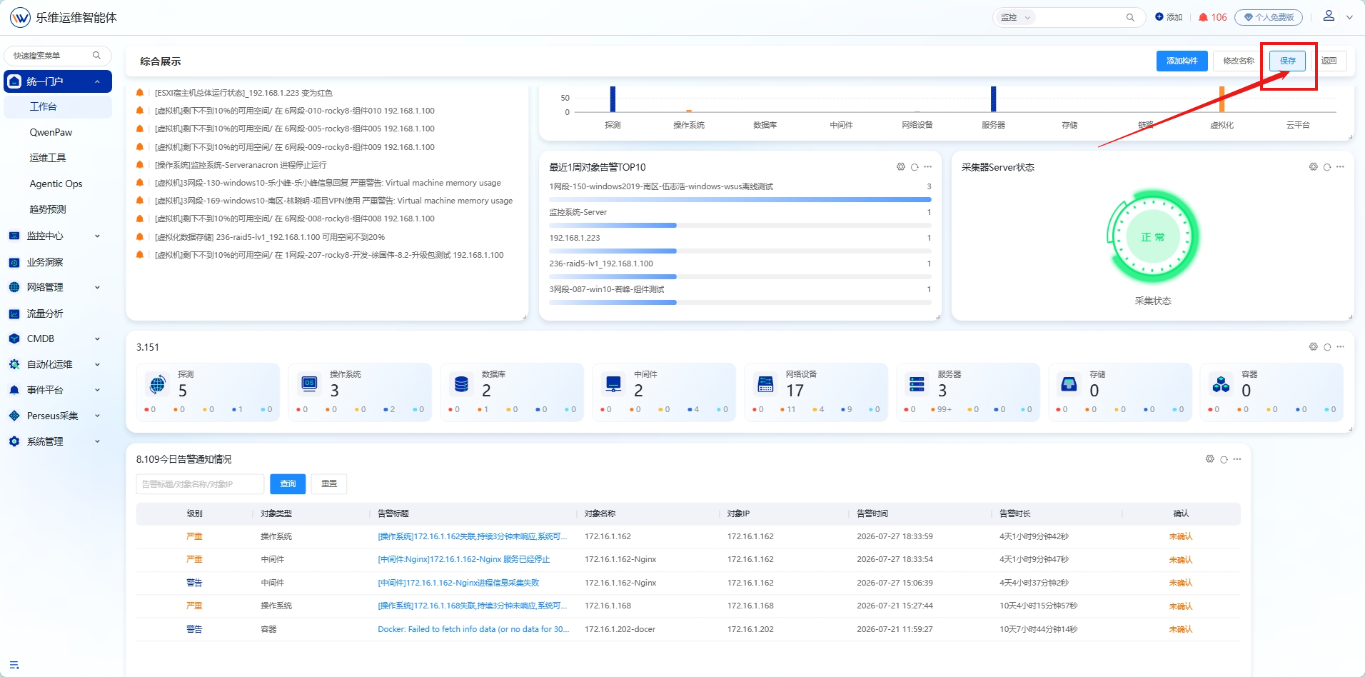Click the sidebar quick search magnifier icon
Image resolution: width=1365 pixels, height=677 pixels.
[x=96, y=55]
